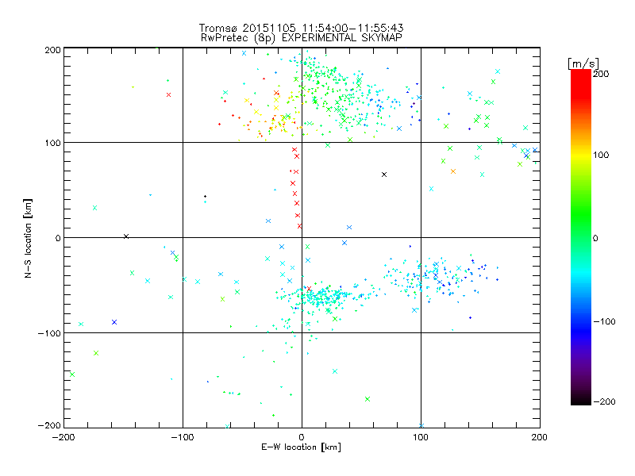Click the blue X marker near west 160 km, south 90 km
635x476 pixels.
point(114,322)
